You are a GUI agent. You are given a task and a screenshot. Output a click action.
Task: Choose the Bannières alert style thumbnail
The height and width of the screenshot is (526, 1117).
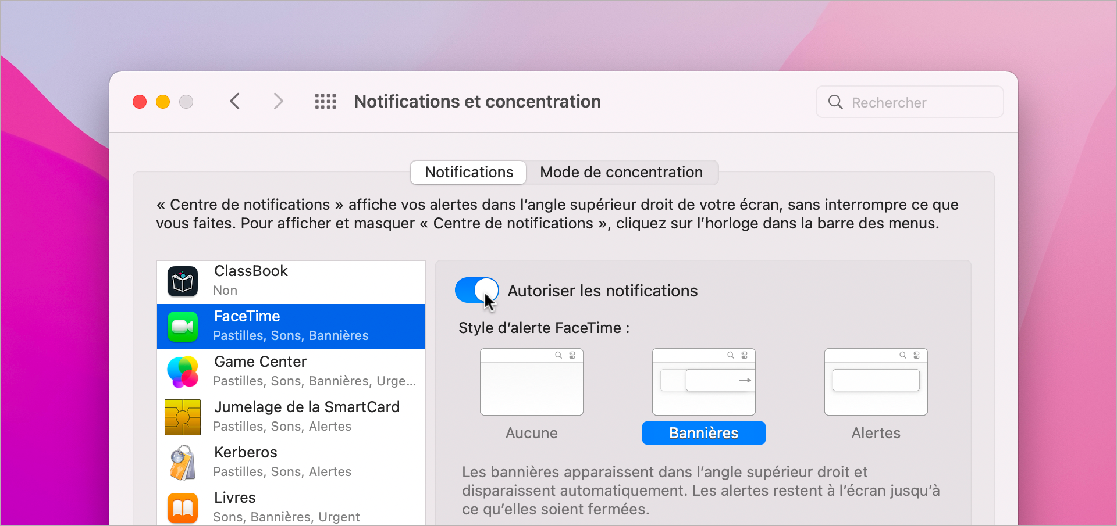tap(704, 382)
